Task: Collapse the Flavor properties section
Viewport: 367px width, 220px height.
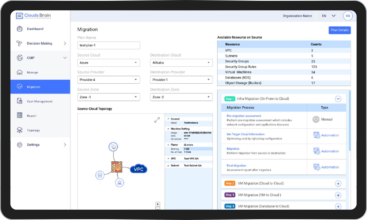Action: (168, 145)
